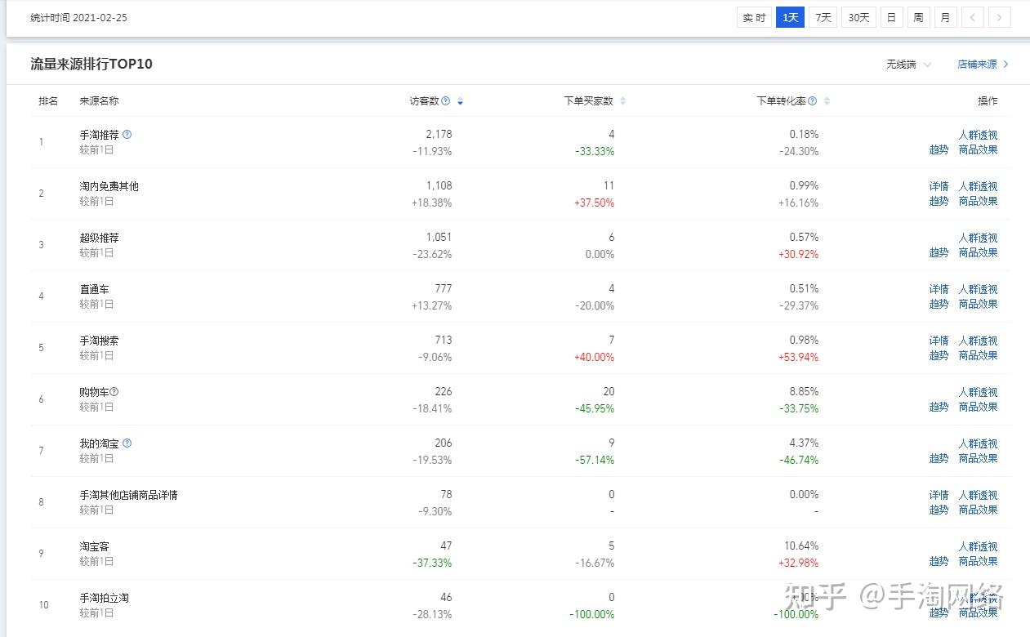Open 详情 for 手淘其他店铺商品详情 row
This screenshot has width=1030, height=637.
pos(939,496)
